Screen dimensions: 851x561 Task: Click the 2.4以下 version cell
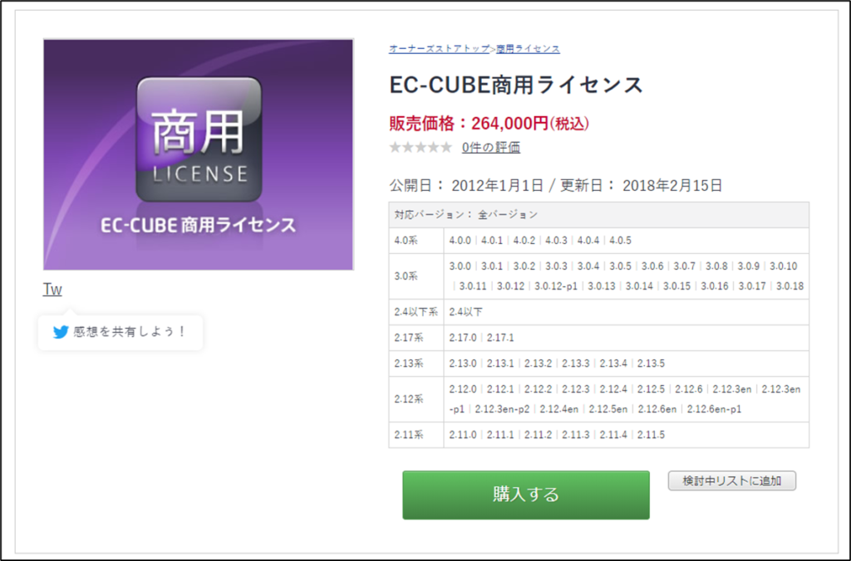[465, 312]
